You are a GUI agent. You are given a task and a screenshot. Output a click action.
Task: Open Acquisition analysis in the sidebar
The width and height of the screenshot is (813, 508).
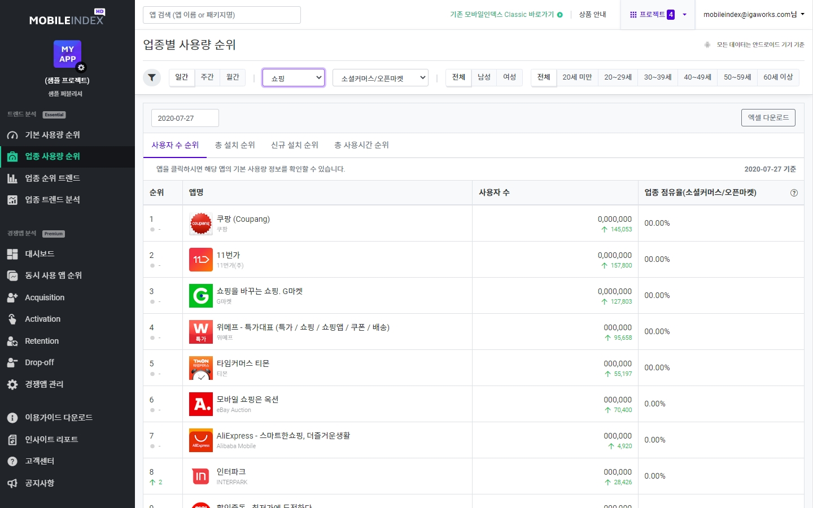(67, 297)
